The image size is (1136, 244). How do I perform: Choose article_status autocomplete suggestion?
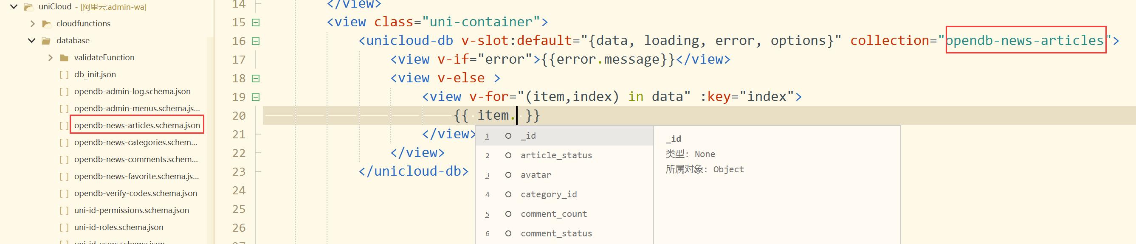tap(564, 155)
